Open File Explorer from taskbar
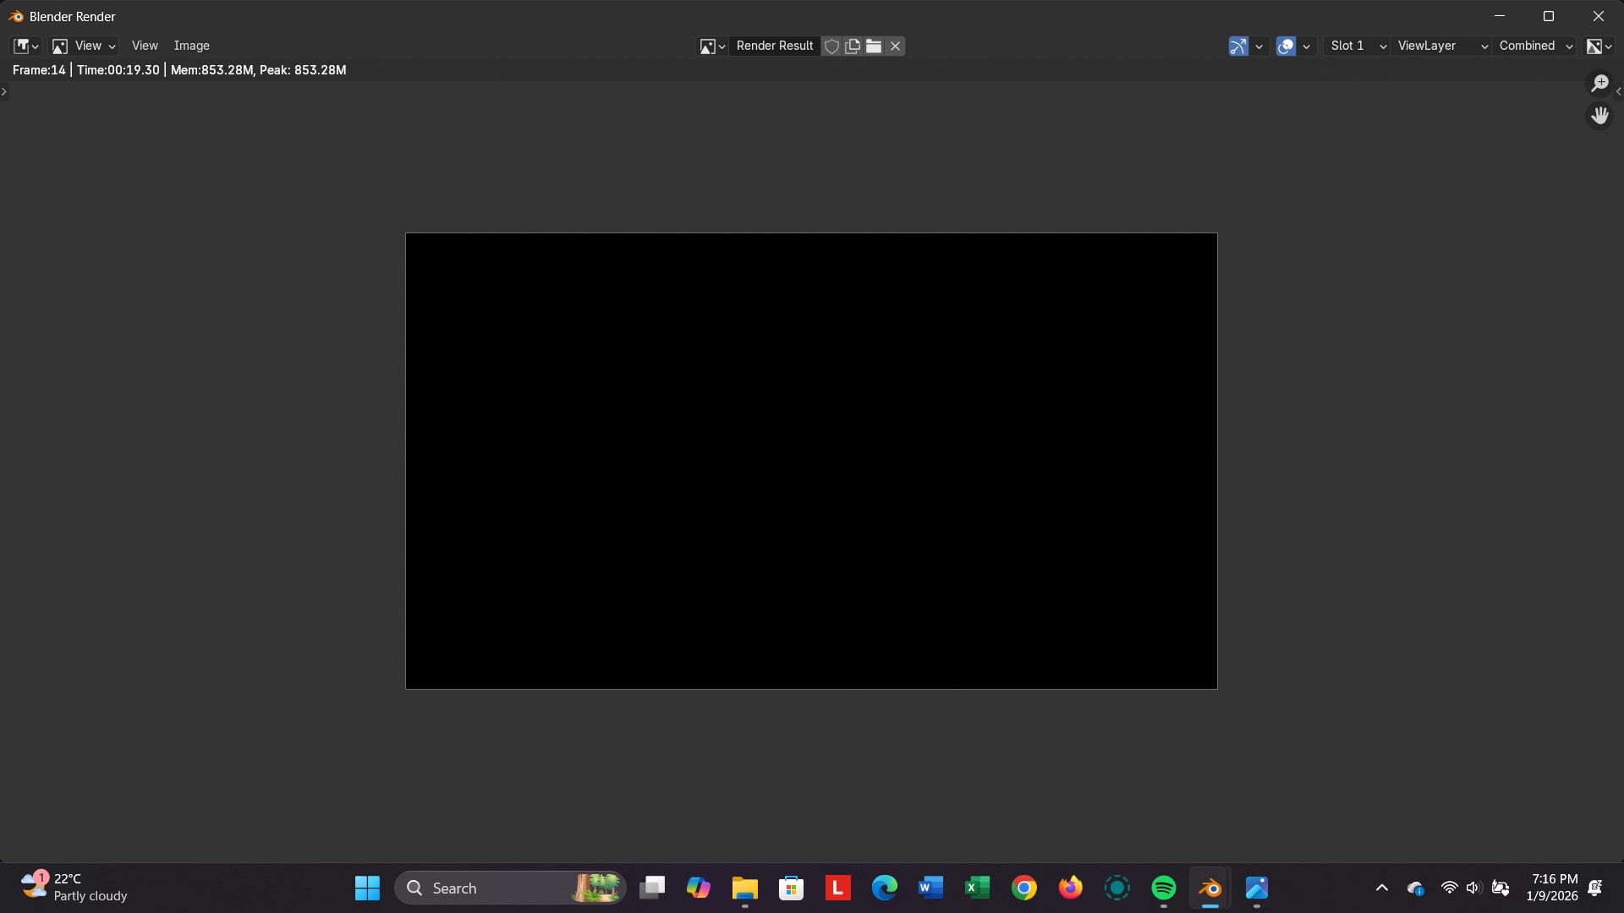This screenshot has width=1624, height=913. 745,888
